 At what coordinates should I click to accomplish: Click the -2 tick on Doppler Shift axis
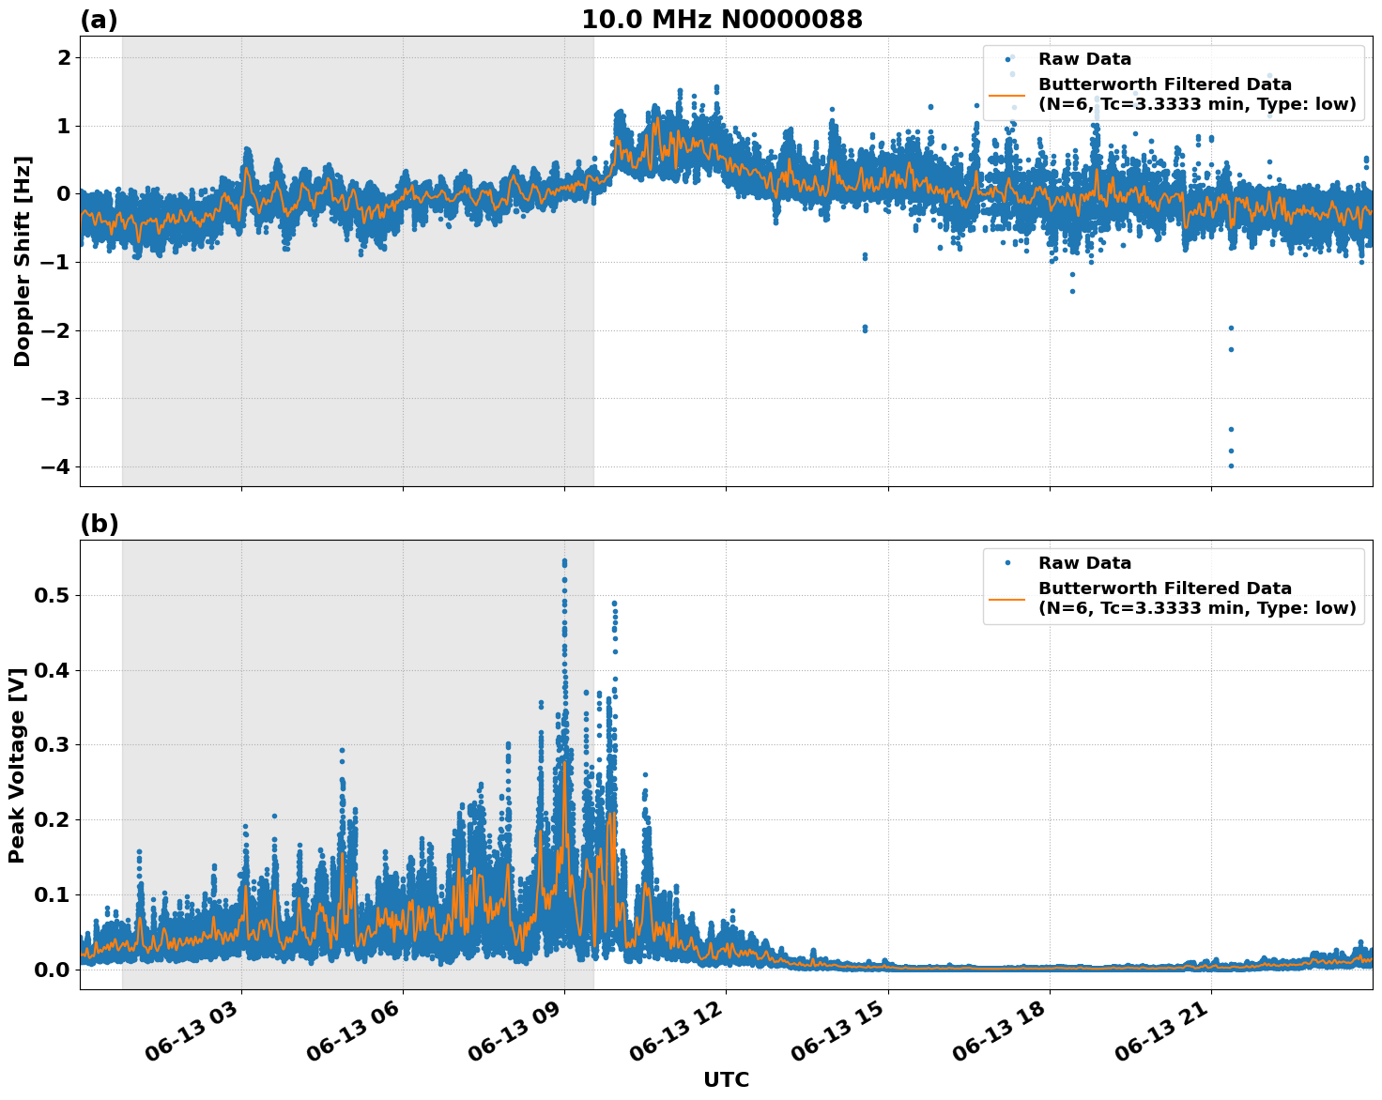tap(53, 329)
